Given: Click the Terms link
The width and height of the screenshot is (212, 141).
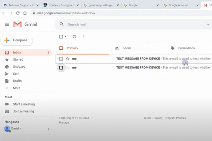Looking at the screenshot, I should pos(147,118).
